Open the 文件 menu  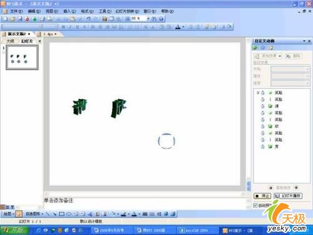click(x=16, y=11)
